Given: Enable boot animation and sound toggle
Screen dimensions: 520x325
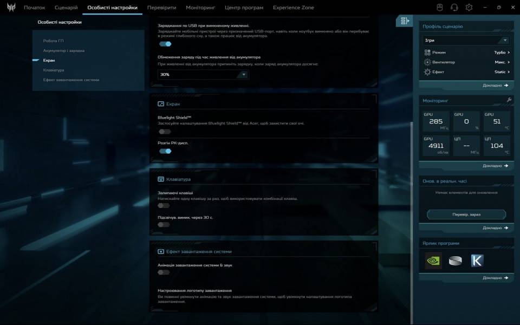Looking at the screenshot, I should 164,272.
